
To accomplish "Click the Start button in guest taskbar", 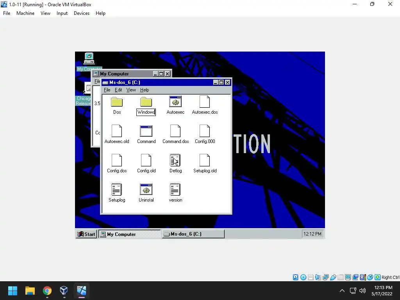I will pyautogui.click(x=86, y=234).
